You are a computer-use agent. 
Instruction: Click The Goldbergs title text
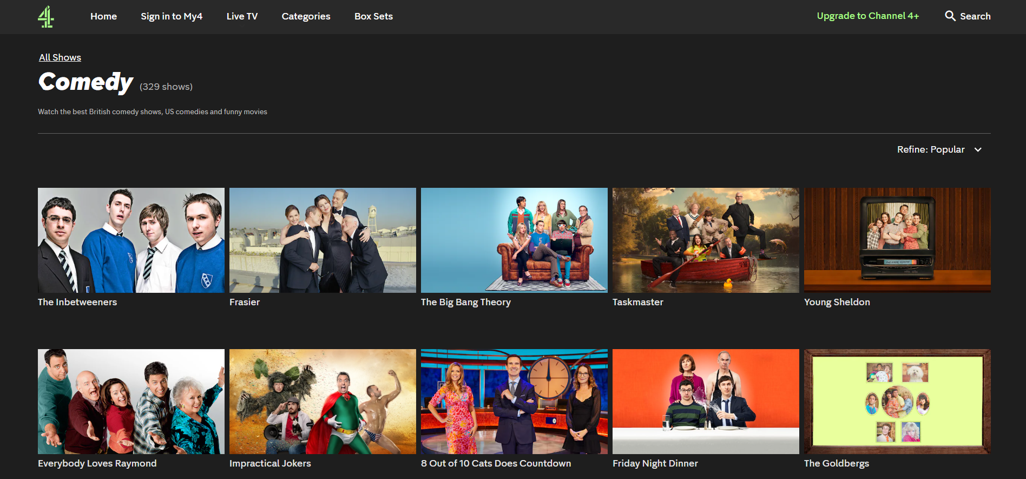[837, 463]
